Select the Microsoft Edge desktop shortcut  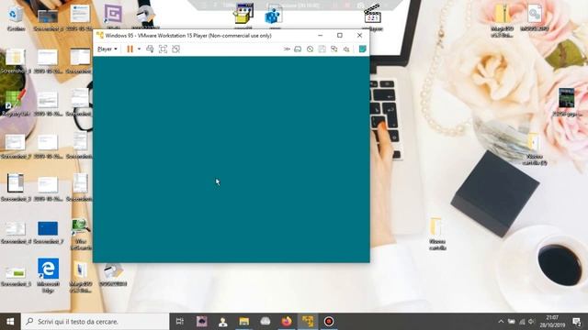(x=48, y=274)
